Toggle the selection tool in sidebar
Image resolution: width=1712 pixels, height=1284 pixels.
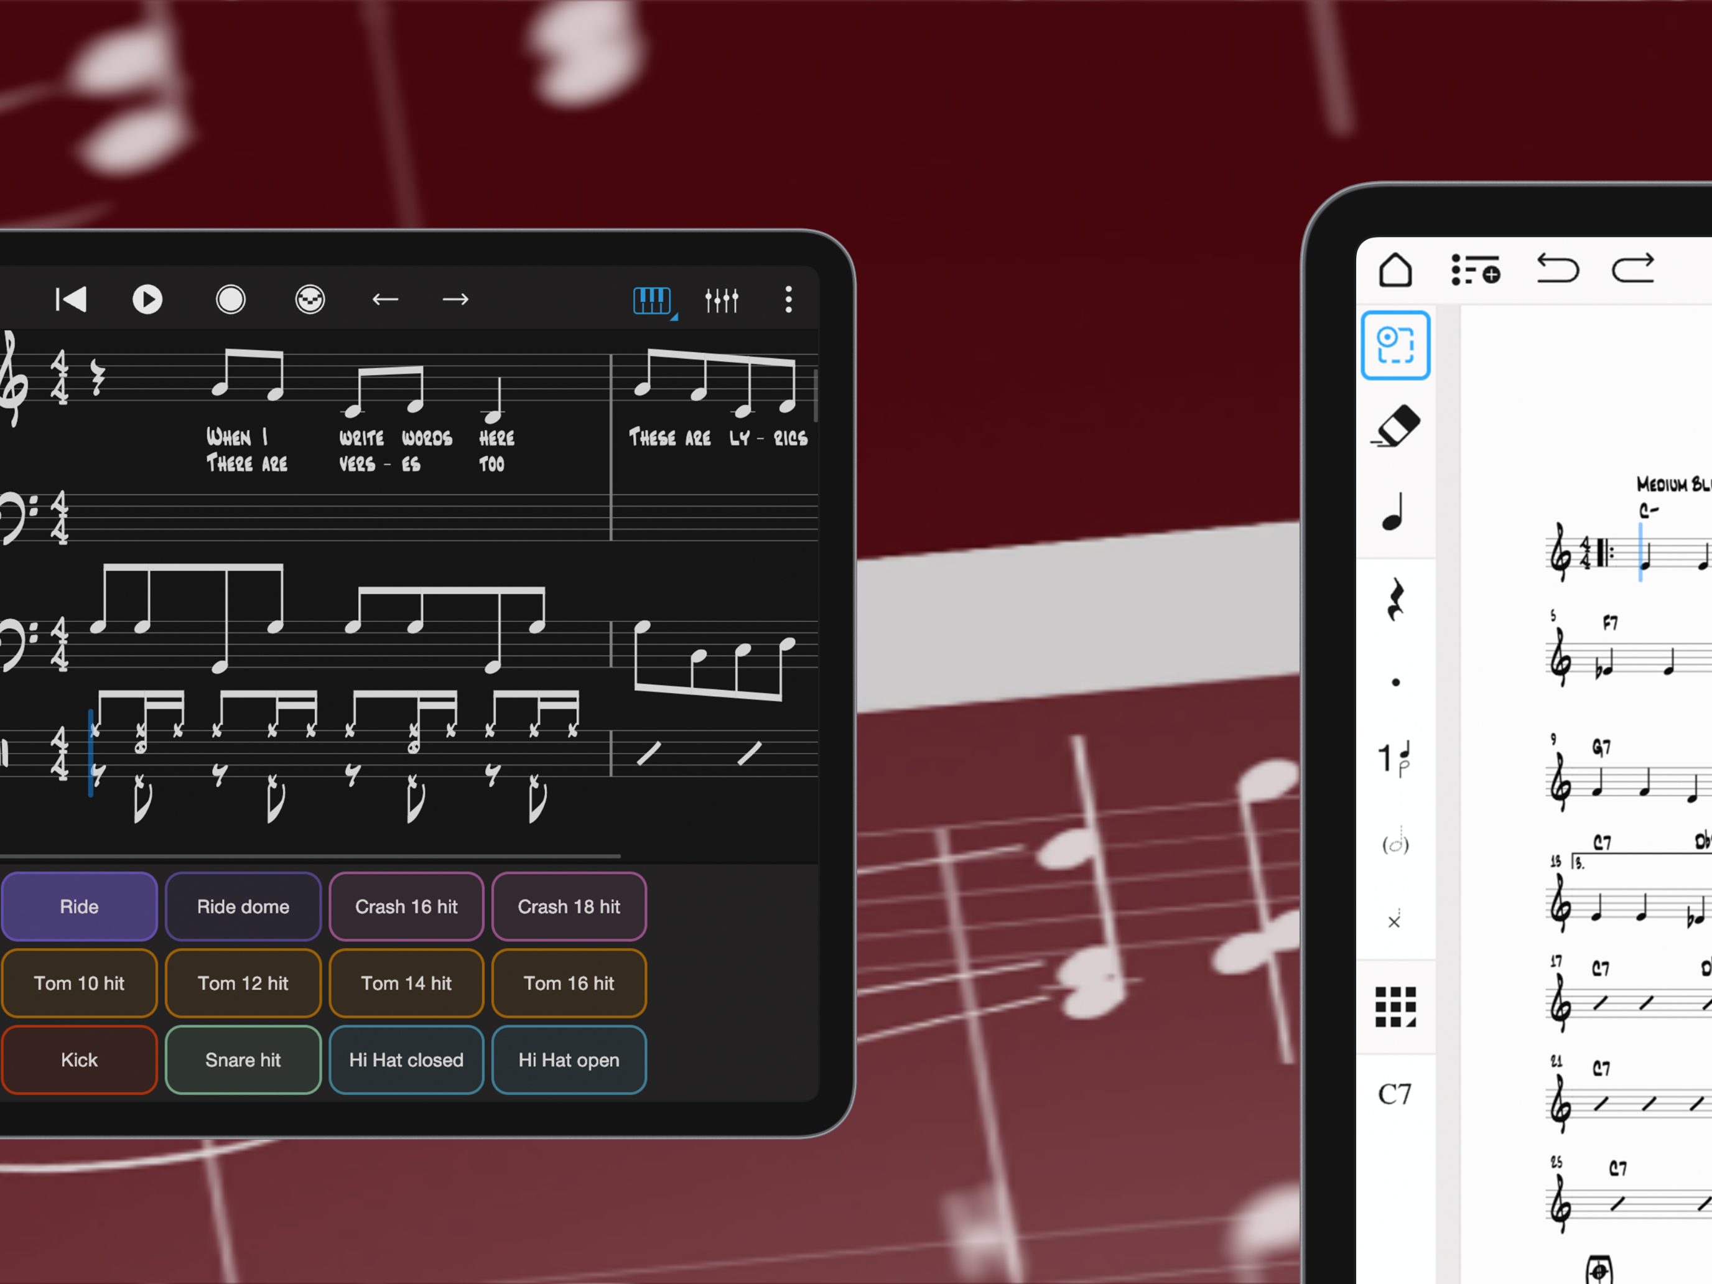1395,345
